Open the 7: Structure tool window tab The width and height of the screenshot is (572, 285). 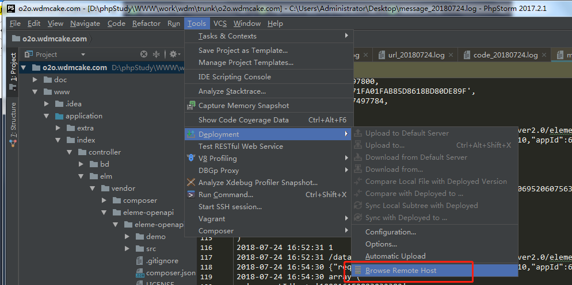13,124
